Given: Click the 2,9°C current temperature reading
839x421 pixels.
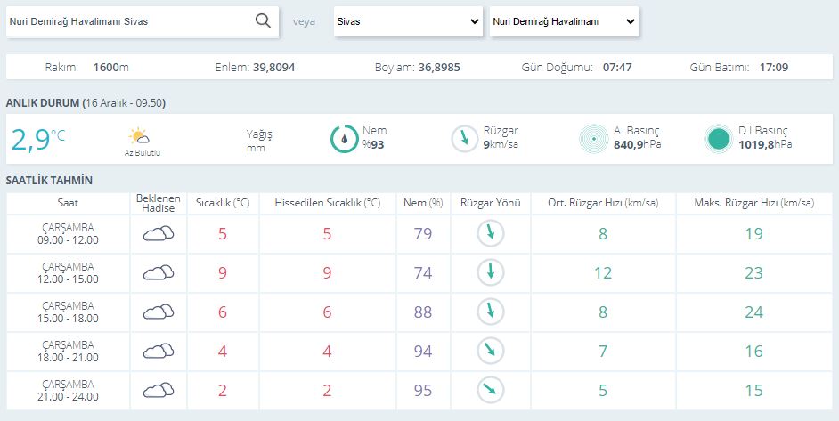Looking at the screenshot, I should [37, 139].
